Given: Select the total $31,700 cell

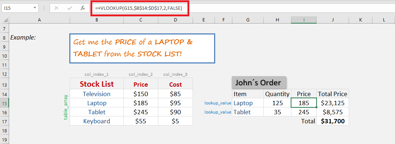Looking at the screenshot, I should click(333, 121).
